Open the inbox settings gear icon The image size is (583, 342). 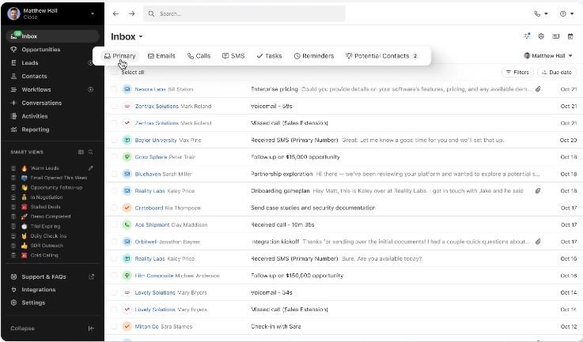click(541, 36)
